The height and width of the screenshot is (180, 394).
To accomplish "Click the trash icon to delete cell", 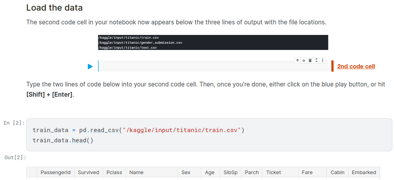I will (310, 61).
